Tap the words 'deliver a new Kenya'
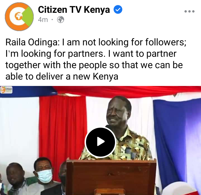This screenshot has height=195, width=201. (77, 76)
